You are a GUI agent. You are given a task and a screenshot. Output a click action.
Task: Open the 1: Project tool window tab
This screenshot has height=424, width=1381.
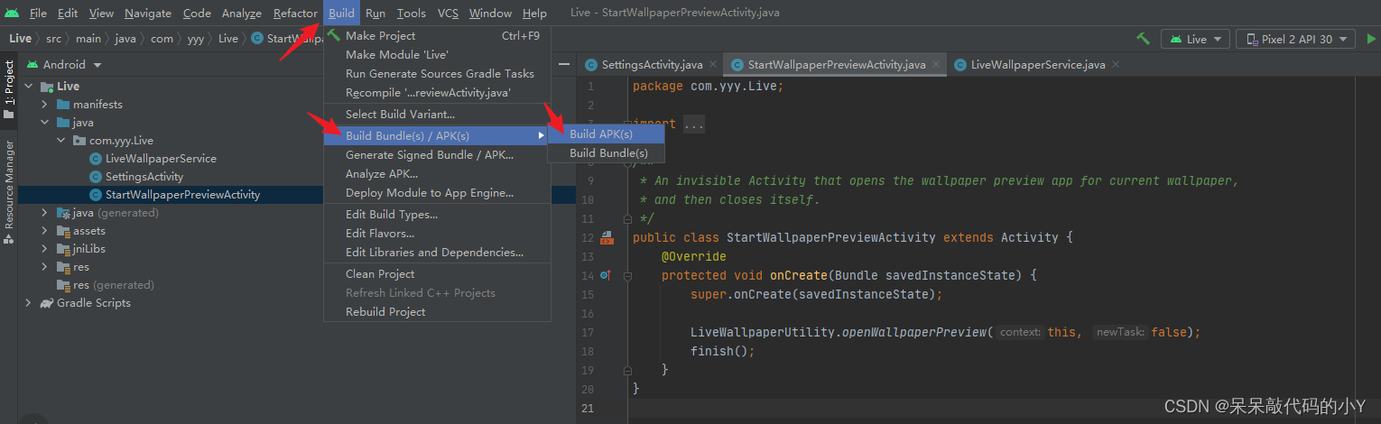pos(9,90)
